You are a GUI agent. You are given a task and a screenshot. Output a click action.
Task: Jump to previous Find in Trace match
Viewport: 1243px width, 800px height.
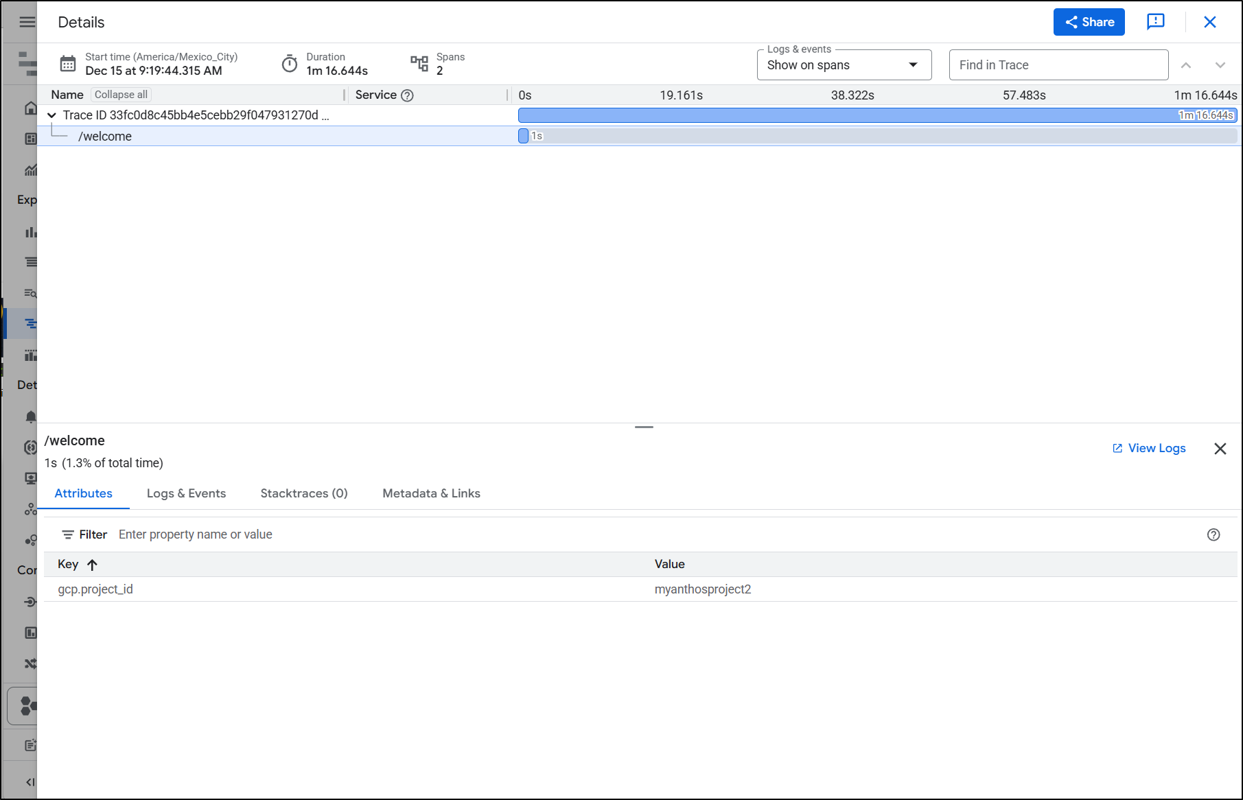1185,65
